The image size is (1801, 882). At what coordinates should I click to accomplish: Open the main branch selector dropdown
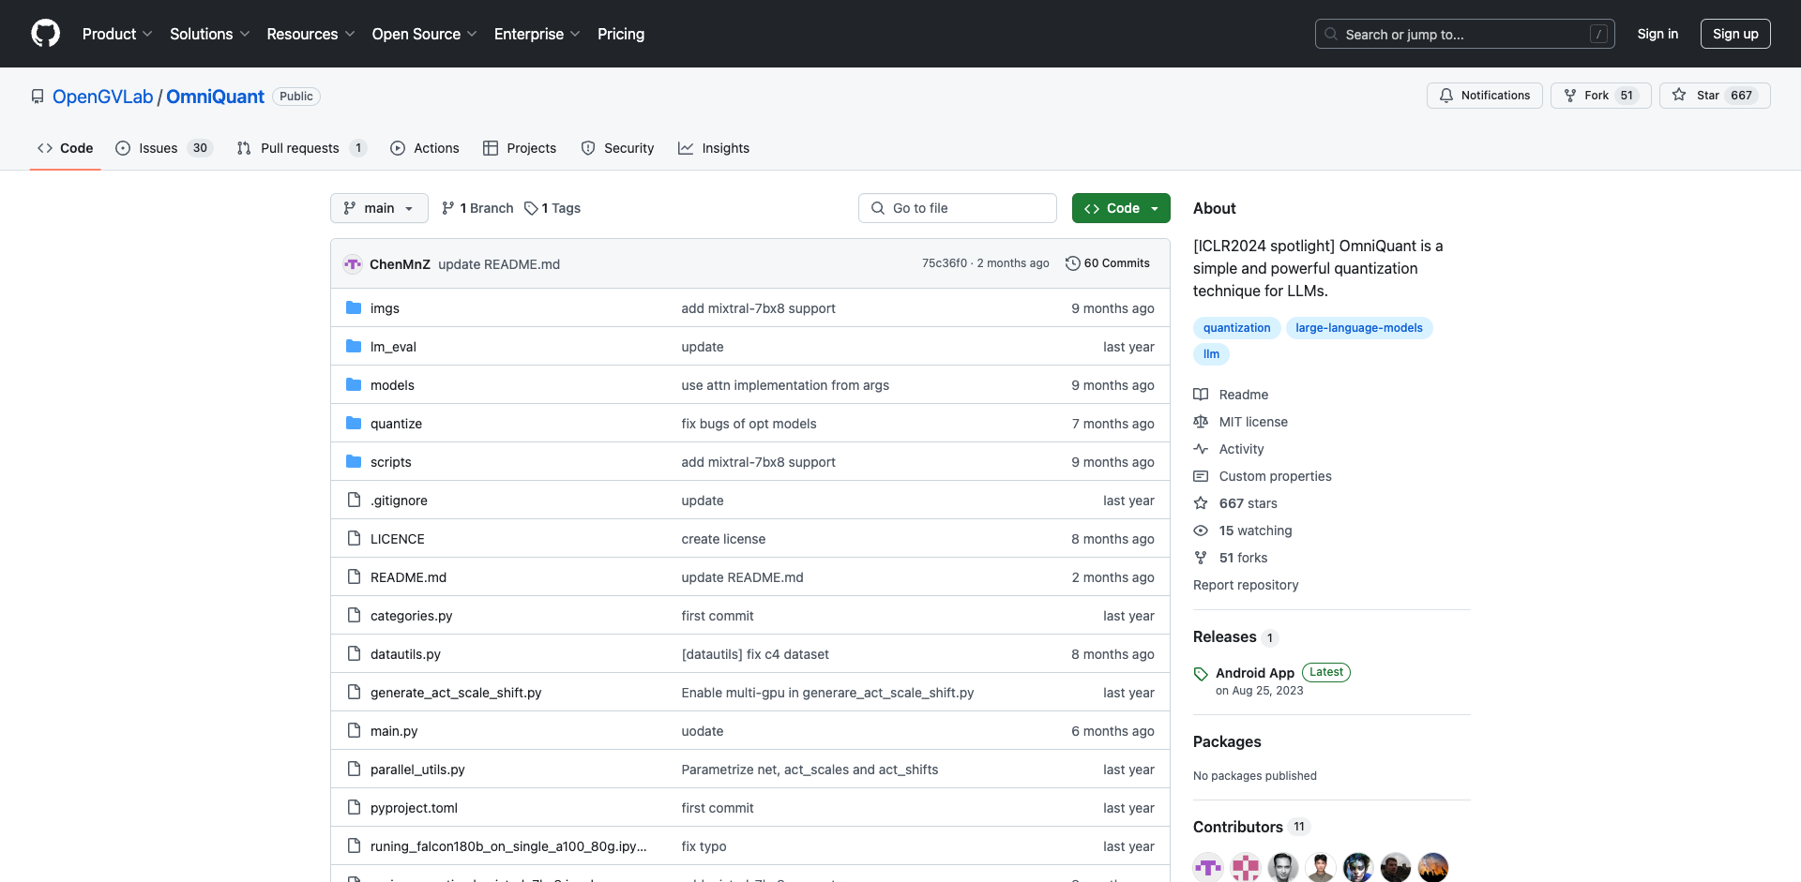click(x=379, y=208)
